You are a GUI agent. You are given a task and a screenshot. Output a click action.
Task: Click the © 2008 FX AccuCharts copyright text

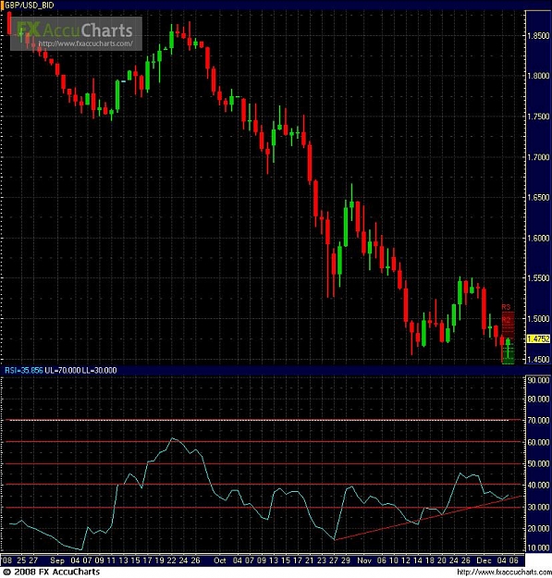[51, 572]
